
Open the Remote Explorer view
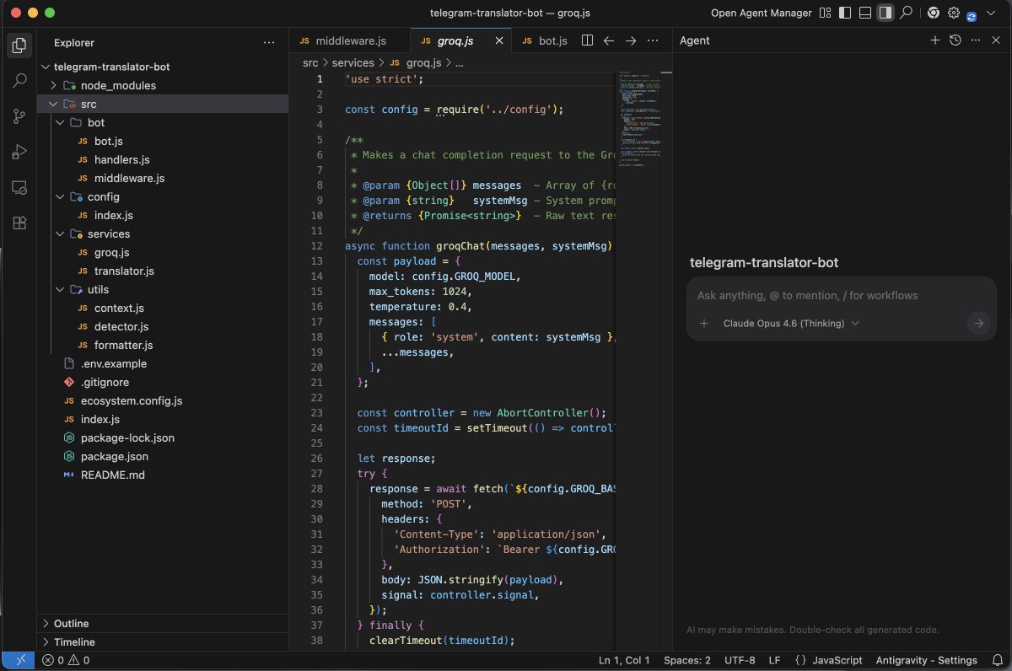(x=19, y=187)
